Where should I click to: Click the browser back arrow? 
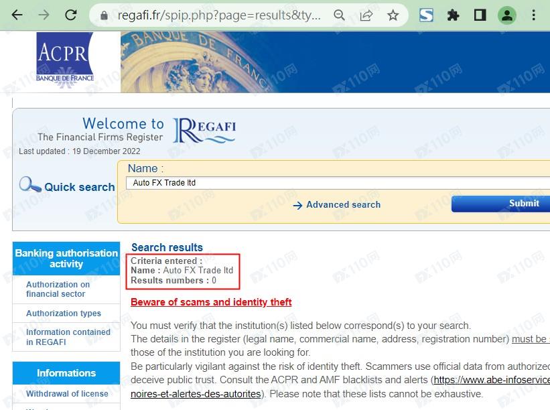point(17,15)
